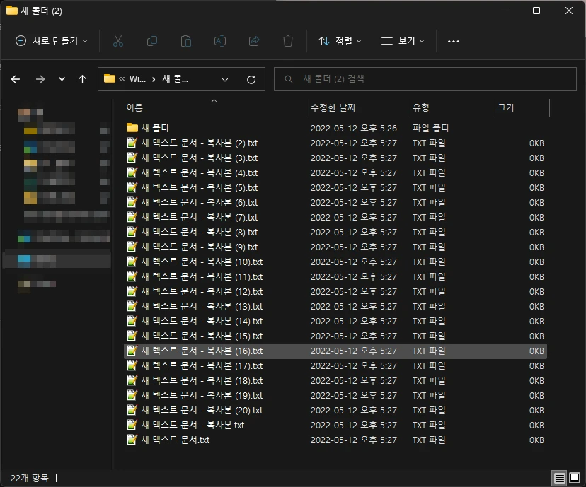Image resolution: width=586 pixels, height=487 pixels.
Task: Go up one folder level arrow
Action: click(x=82, y=79)
